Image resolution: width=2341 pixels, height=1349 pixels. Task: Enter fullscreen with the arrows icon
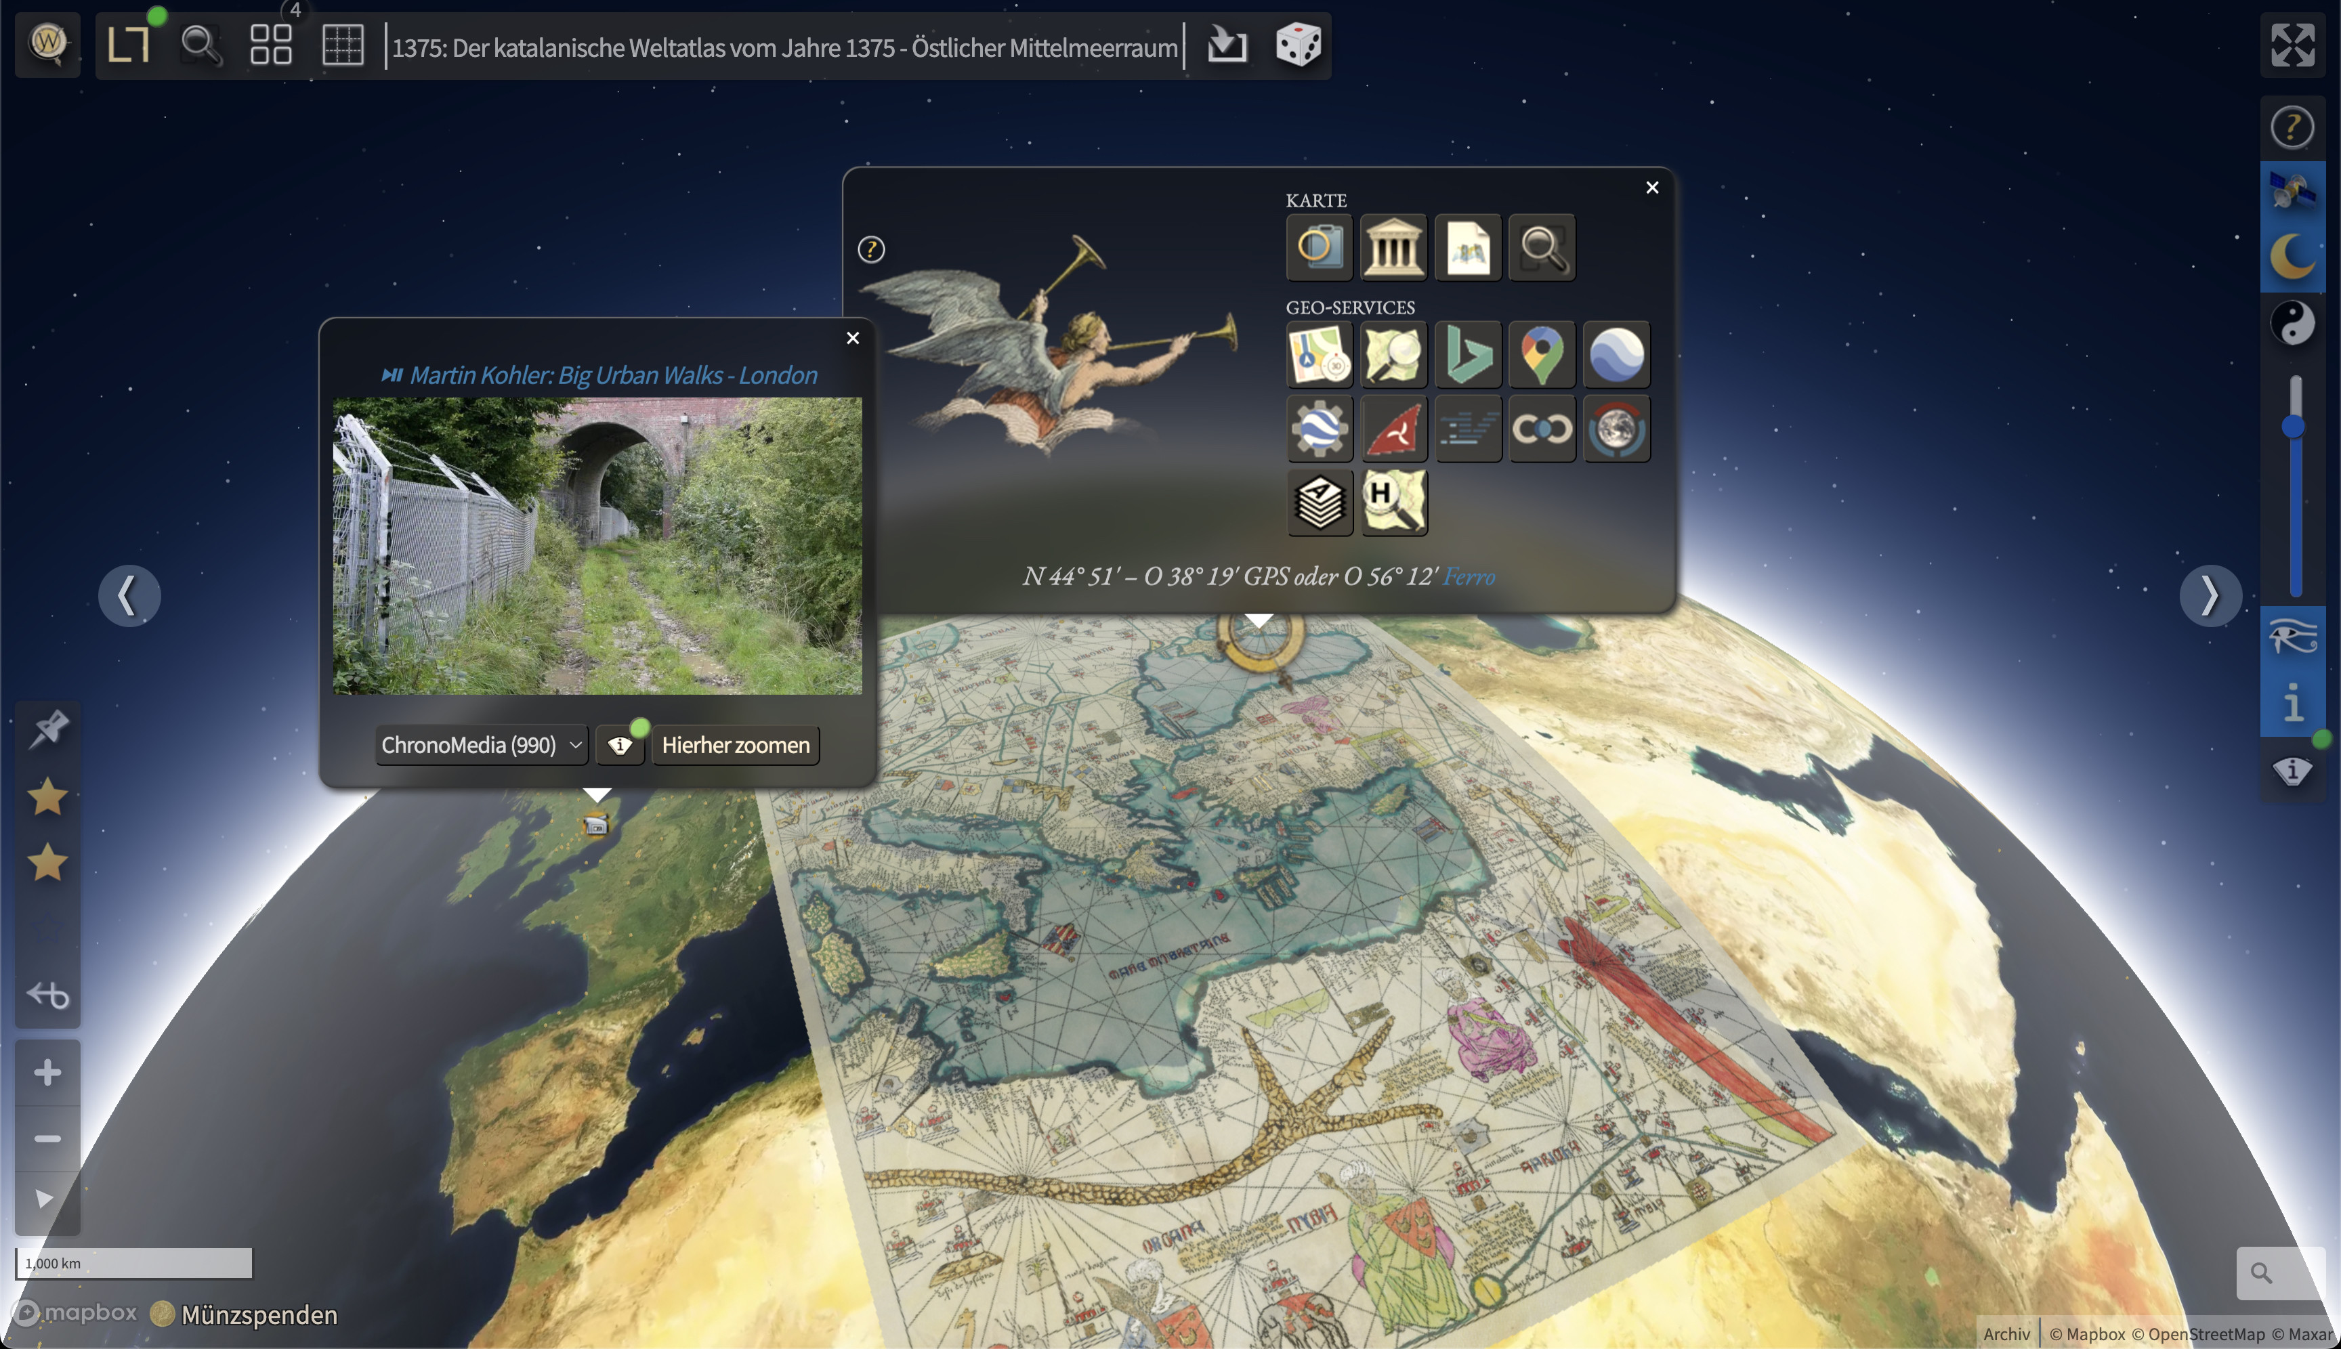(x=2293, y=45)
